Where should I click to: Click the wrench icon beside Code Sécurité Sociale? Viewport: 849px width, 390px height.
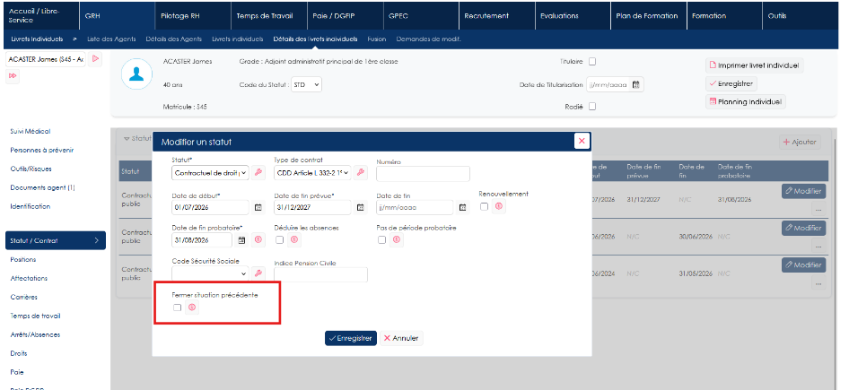[x=258, y=273]
